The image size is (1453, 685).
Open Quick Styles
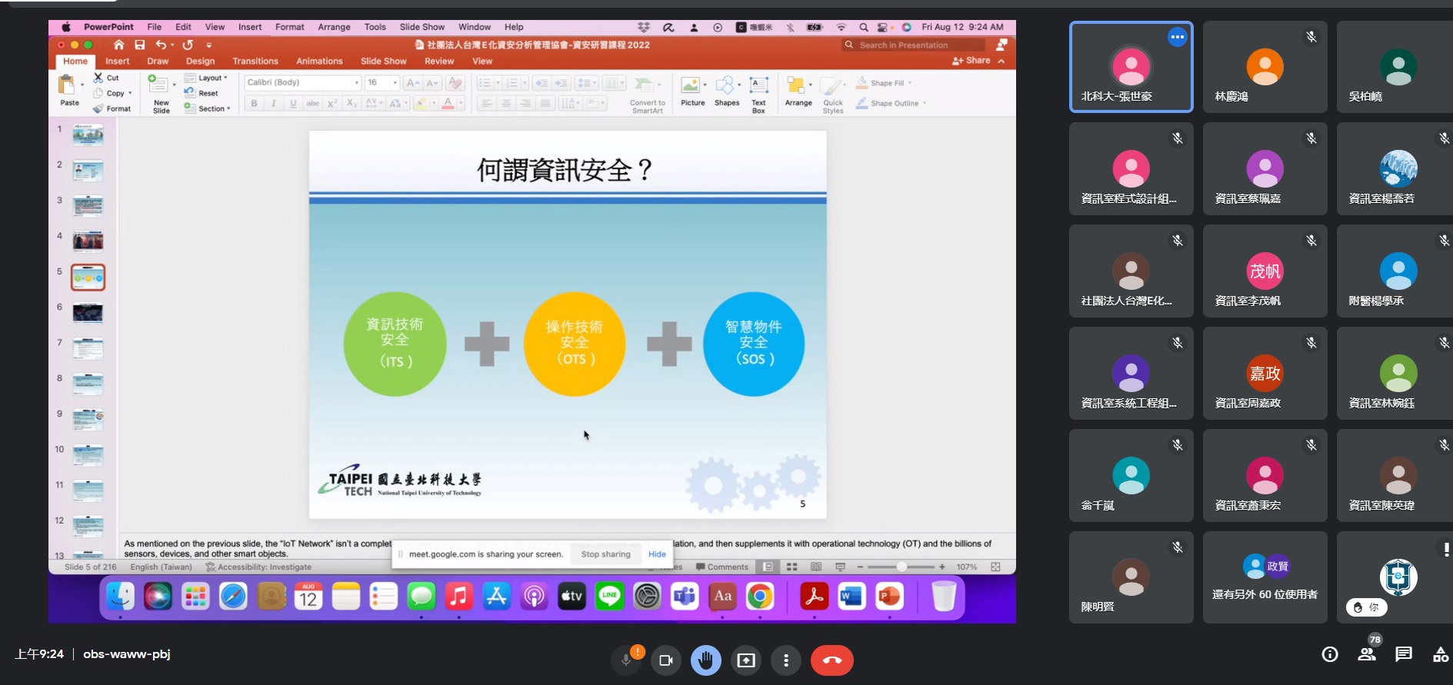coord(832,95)
